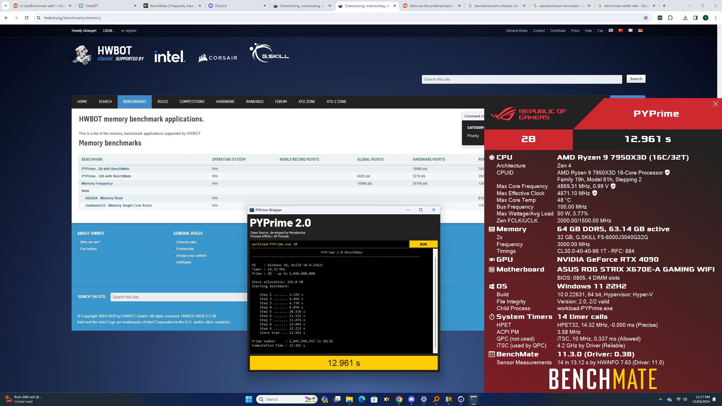Image resolution: width=722 pixels, height=406 pixels.
Task: Open PYPrime - 2b with BenchMate link
Action: (x=105, y=169)
